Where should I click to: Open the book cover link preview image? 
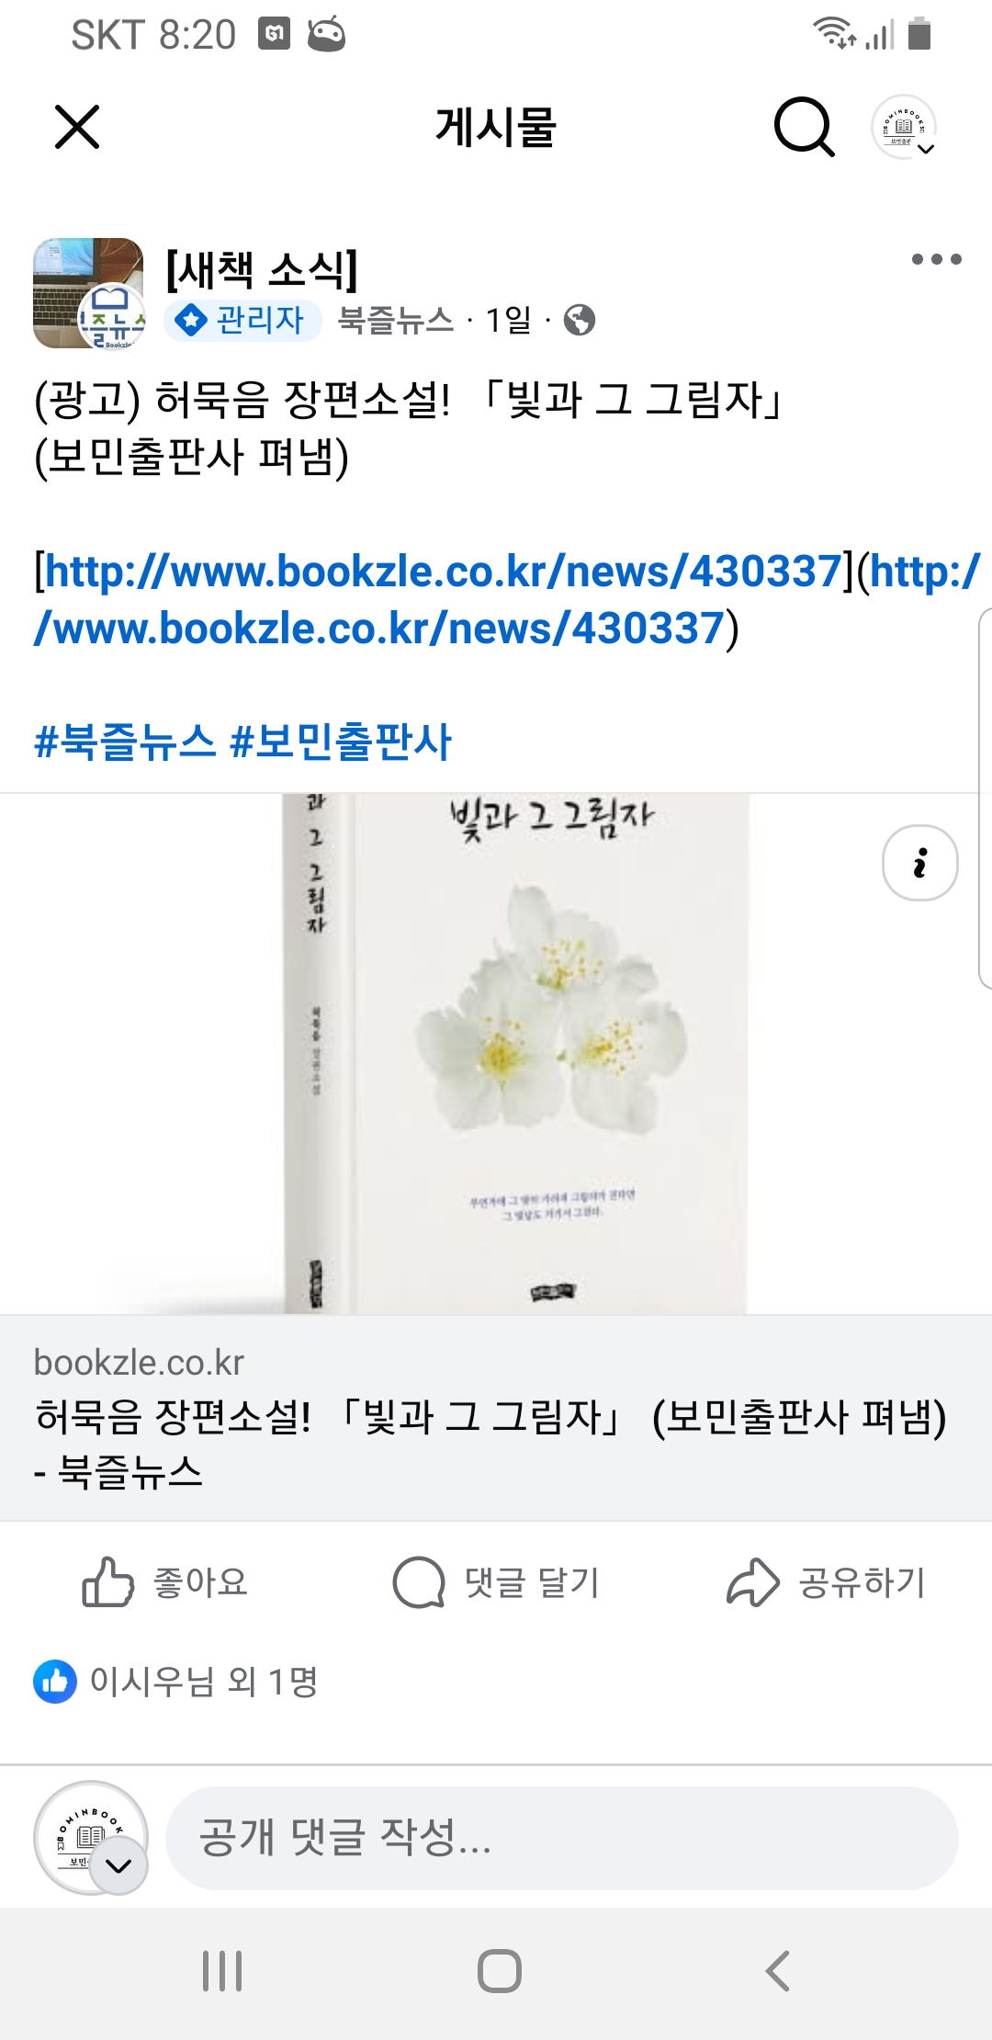pos(496,1053)
